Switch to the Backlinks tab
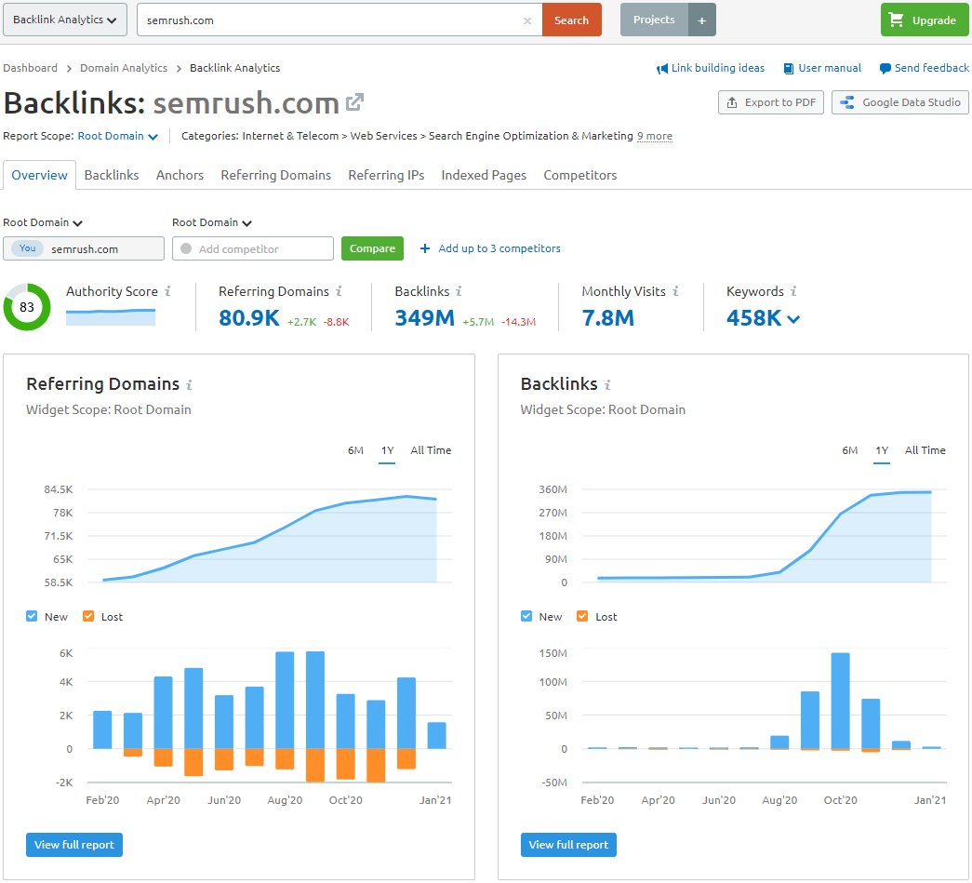This screenshot has height=883, width=972. [x=112, y=175]
